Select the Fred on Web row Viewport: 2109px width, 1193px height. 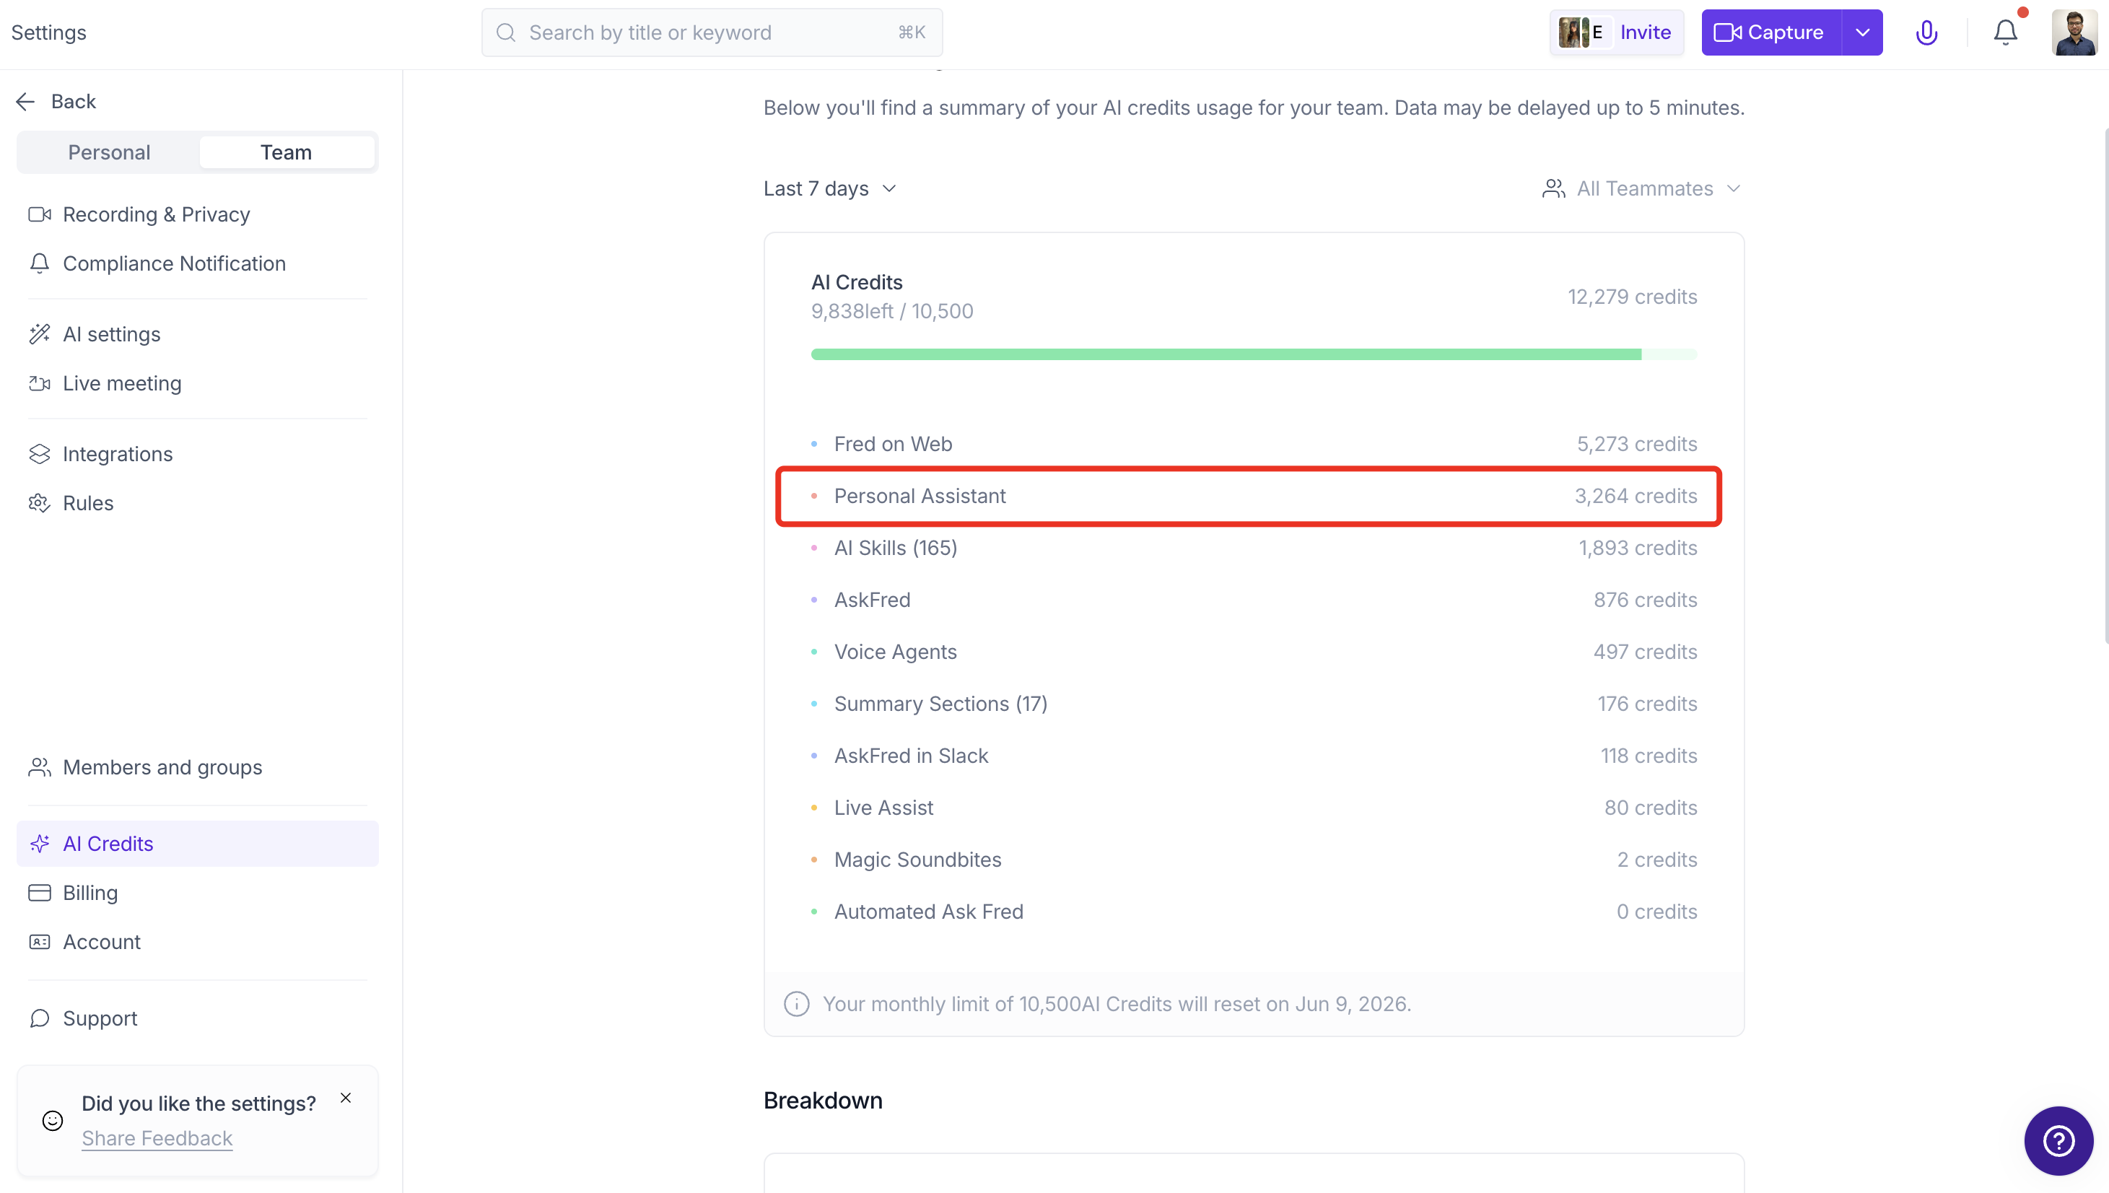coord(1254,444)
